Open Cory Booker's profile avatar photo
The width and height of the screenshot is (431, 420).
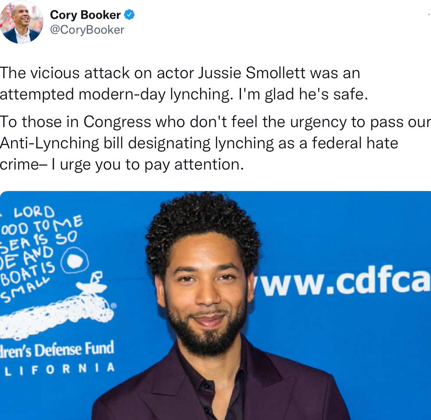[x=21, y=22]
